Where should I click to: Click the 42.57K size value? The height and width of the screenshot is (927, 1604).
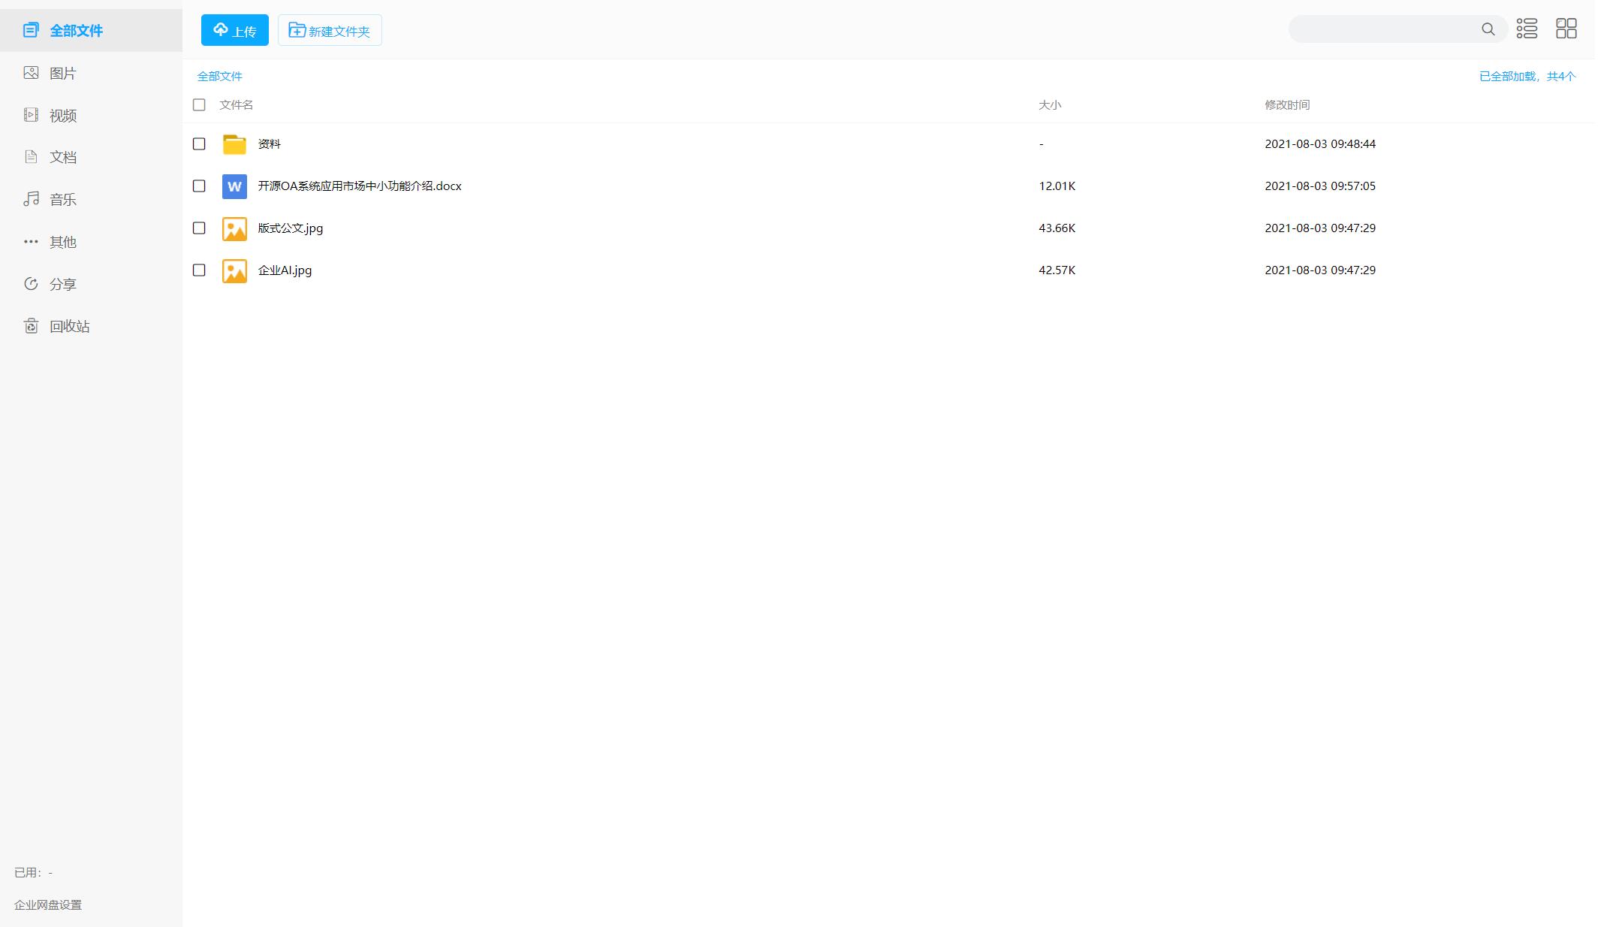click(x=1057, y=270)
